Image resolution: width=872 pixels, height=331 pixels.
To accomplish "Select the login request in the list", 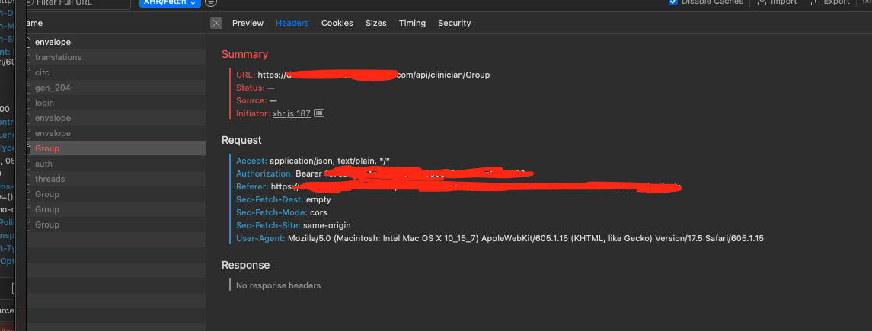I will pyautogui.click(x=44, y=103).
